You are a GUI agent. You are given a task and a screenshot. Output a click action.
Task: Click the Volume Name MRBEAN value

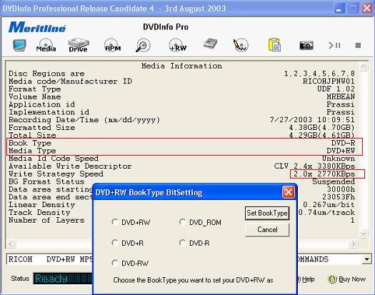pos(341,96)
